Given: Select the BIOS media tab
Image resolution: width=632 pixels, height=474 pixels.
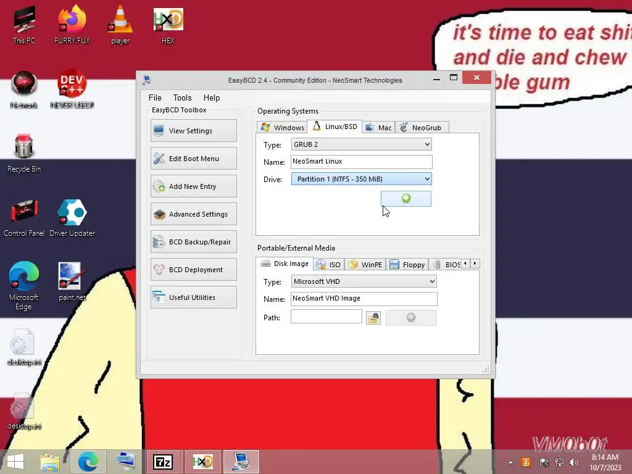Looking at the screenshot, I should [x=446, y=264].
